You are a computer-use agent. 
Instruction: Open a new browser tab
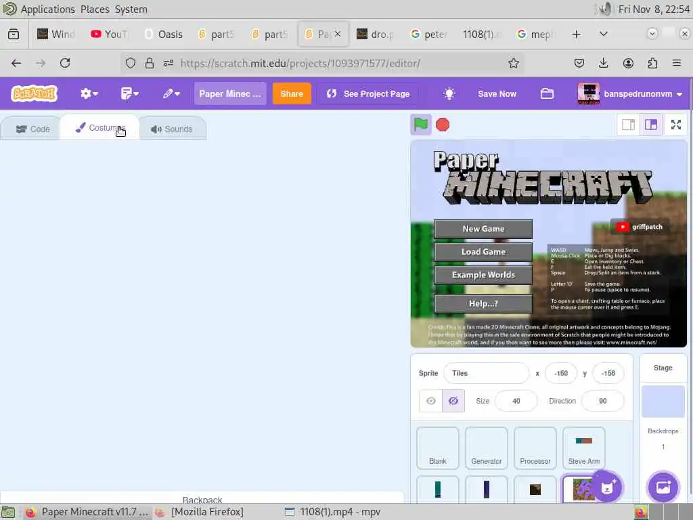(x=577, y=34)
